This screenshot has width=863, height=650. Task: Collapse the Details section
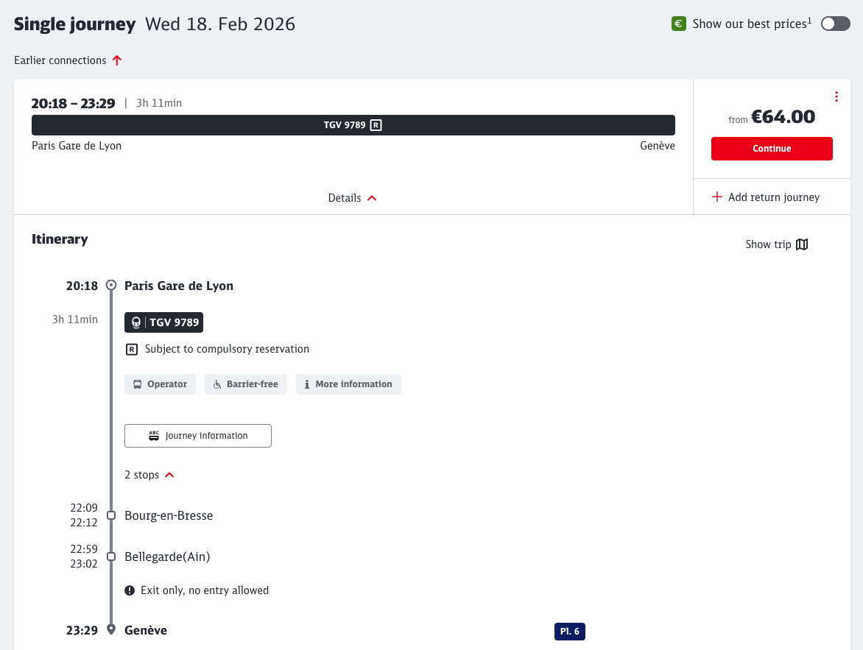click(x=353, y=198)
